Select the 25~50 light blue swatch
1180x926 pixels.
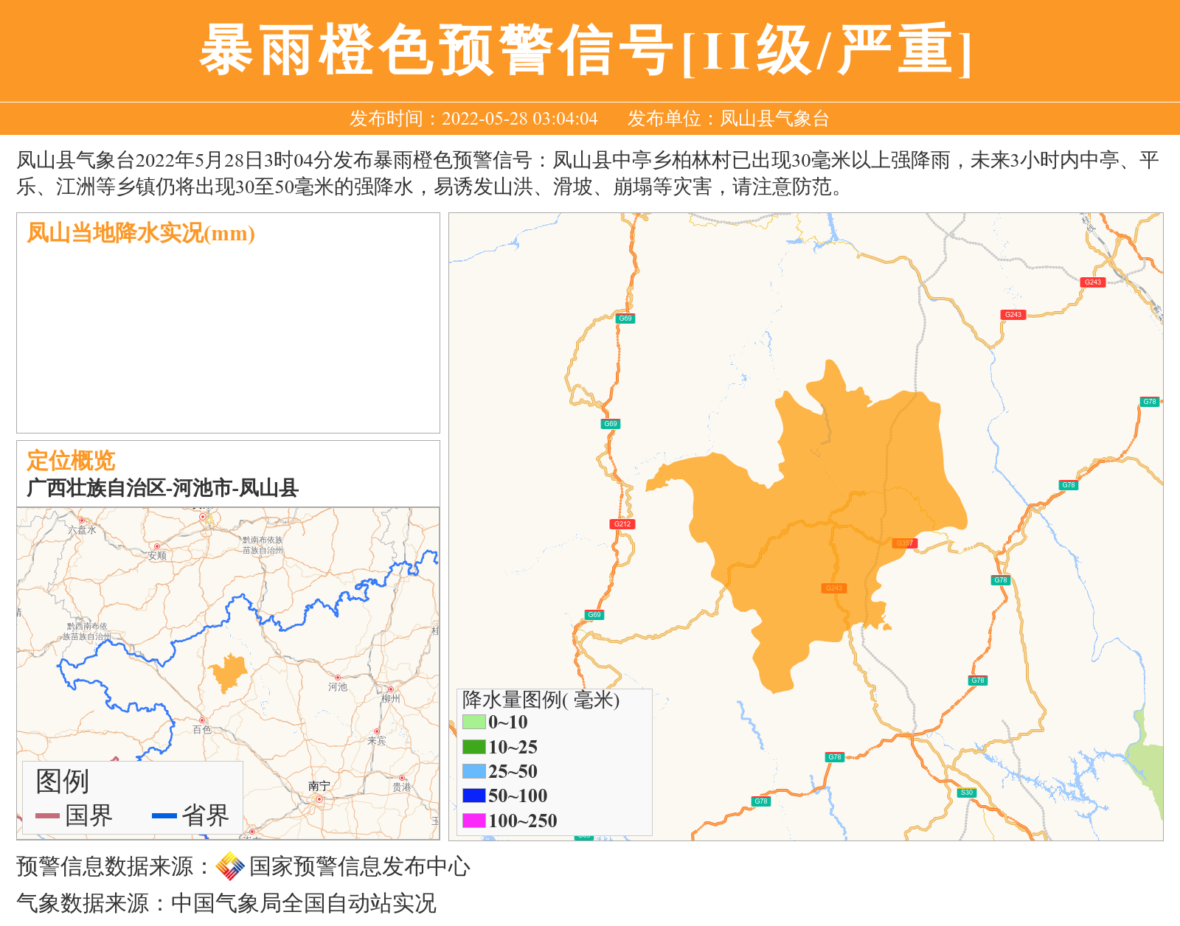point(474,771)
